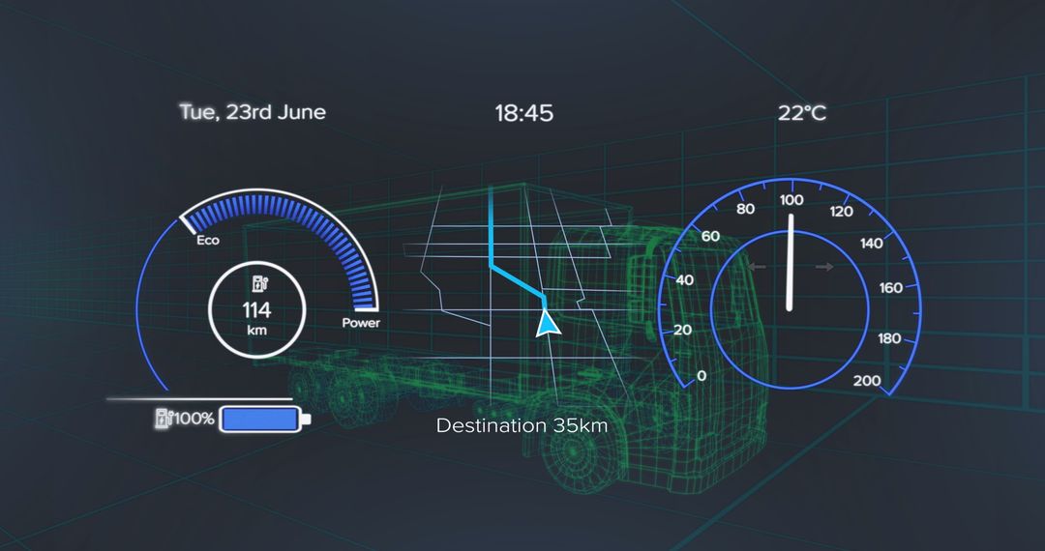Viewport: 1045px width, 551px height.
Task: Select the blue navigation arrow on map
Action: tap(548, 322)
